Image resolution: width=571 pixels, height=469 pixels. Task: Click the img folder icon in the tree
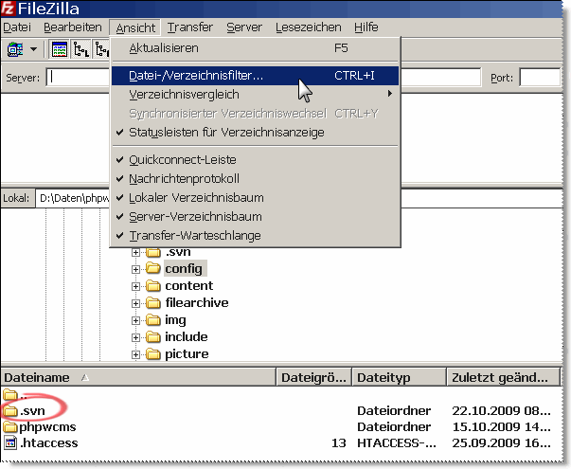point(153,319)
